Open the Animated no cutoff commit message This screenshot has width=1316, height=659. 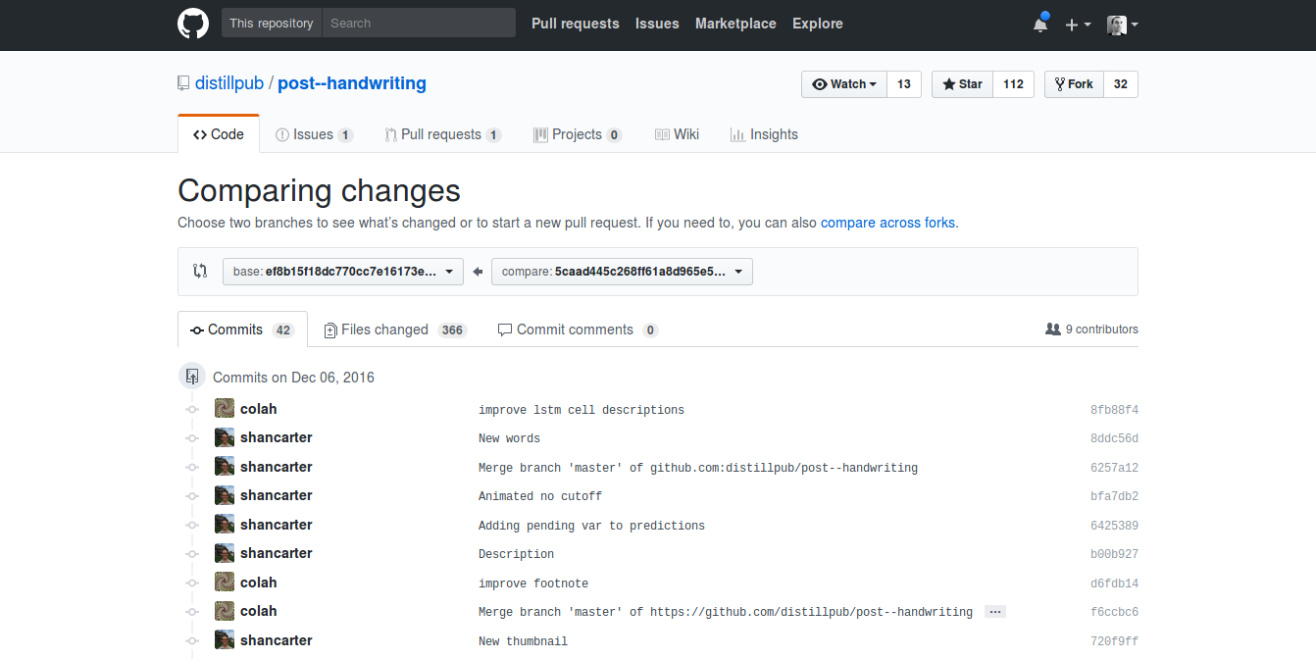click(540, 496)
